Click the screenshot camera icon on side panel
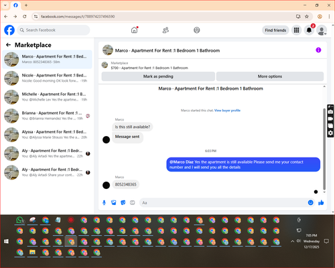 click(x=330, y=112)
